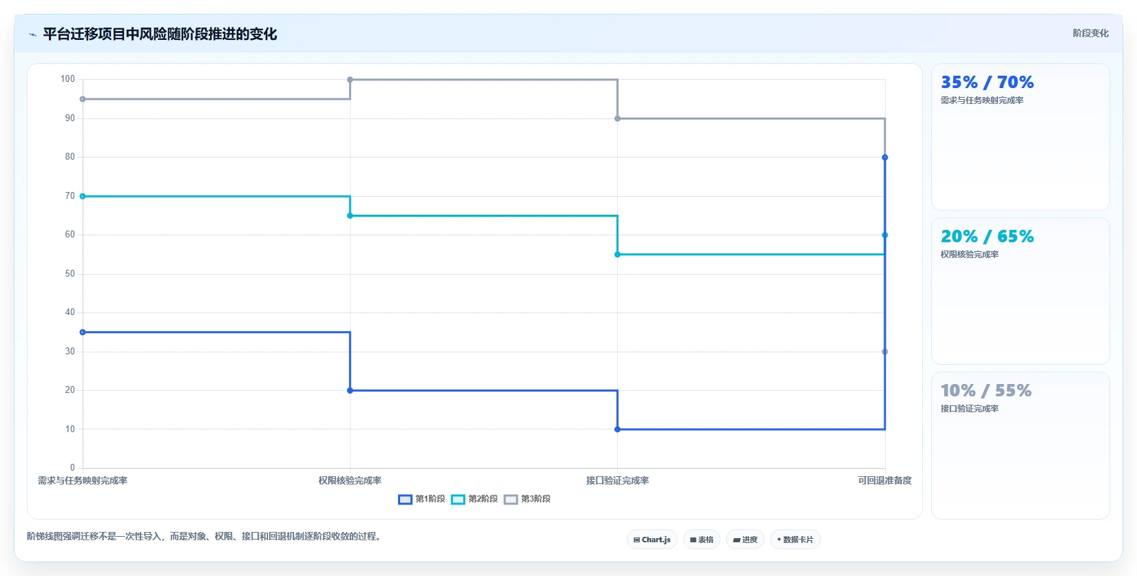
Task: Select the 第2阶段 data point at value 65
Action: pos(350,216)
